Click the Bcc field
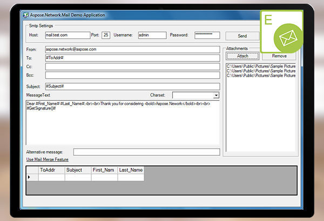324x221 pixels. tap(132, 75)
